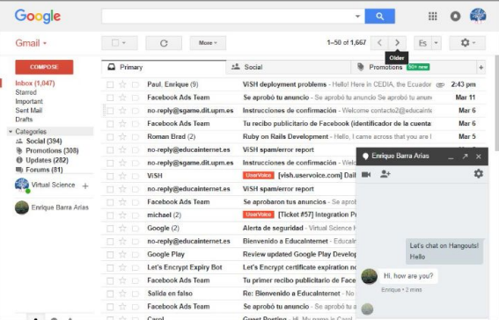Open Sent Mail folder
499x320 pixels.
29,110
